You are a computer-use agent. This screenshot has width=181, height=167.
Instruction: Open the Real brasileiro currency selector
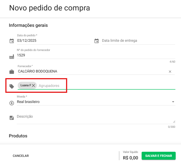(93, 102)
